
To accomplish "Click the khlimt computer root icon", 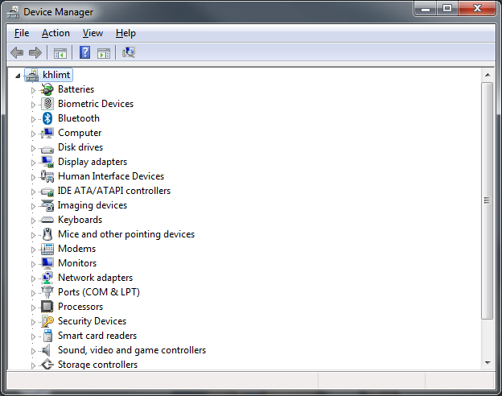I will [x=32, y=75].
